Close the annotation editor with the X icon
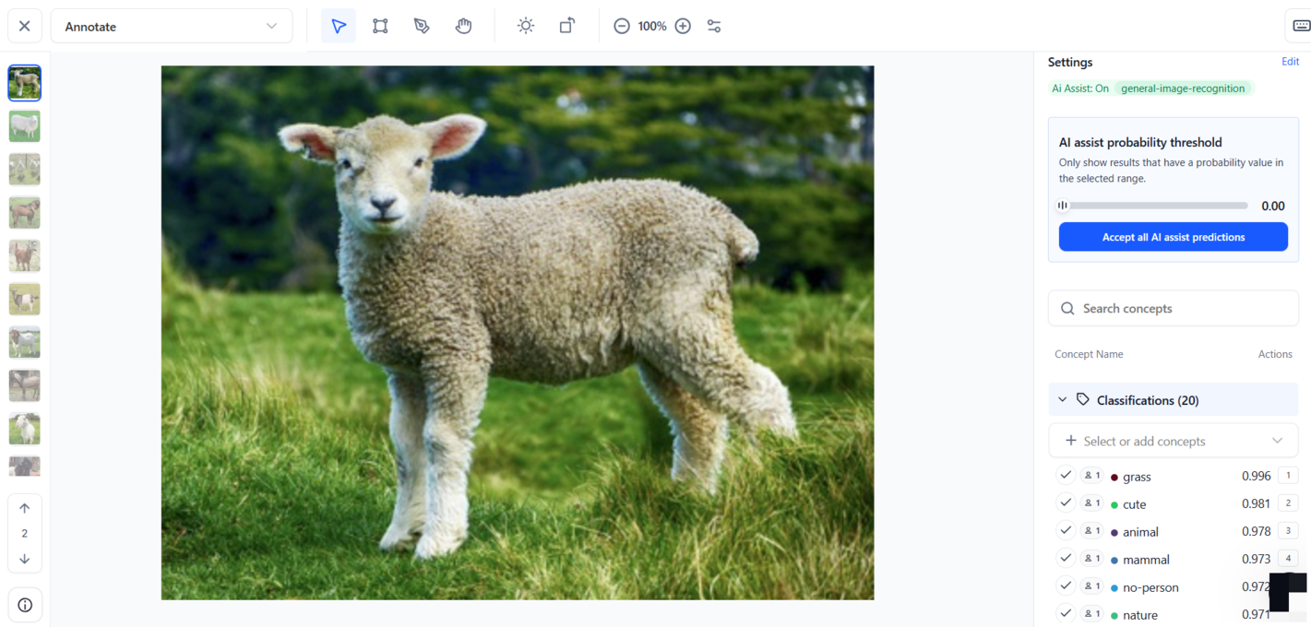 click(x=25, y=26)
